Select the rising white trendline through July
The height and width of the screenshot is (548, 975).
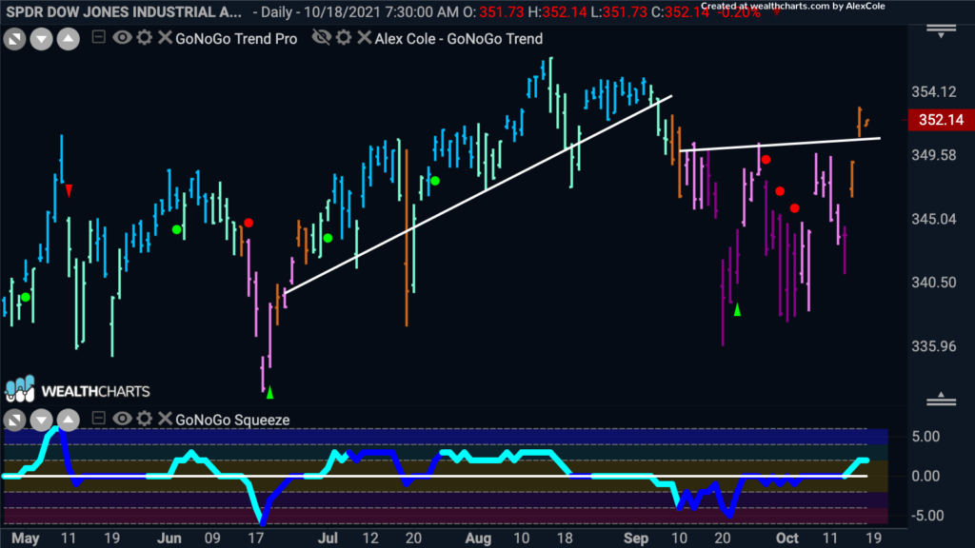(x=478, y=194)
